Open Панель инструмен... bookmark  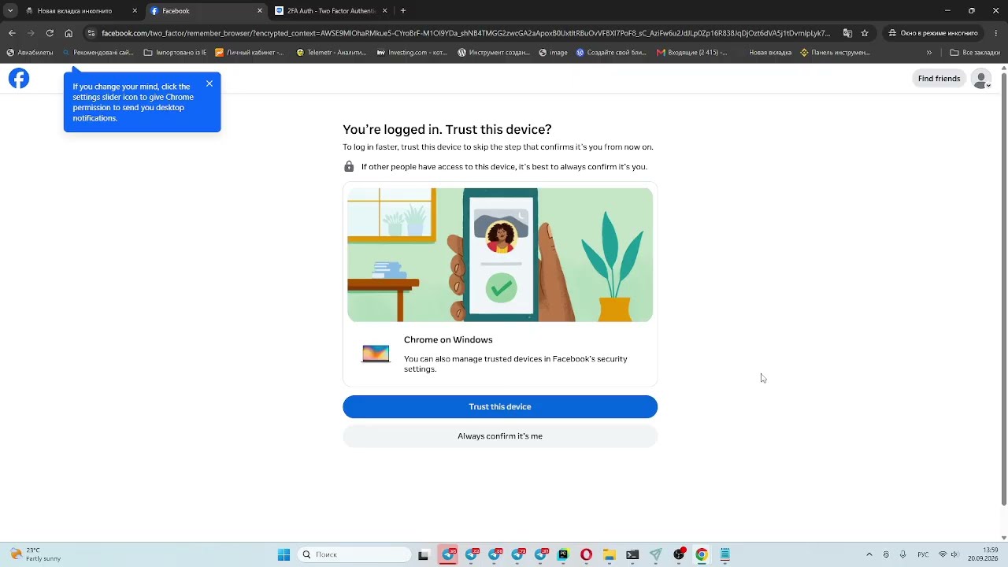(x=835, y=53)
